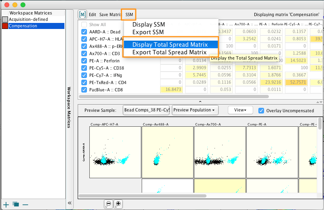This screenshot has width=324, height=210.
Task: Toggle the Show All checkbox
Action: 85,25
